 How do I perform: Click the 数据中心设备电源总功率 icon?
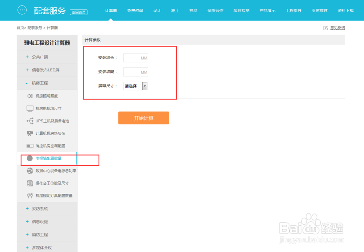(x=30, y=171)
